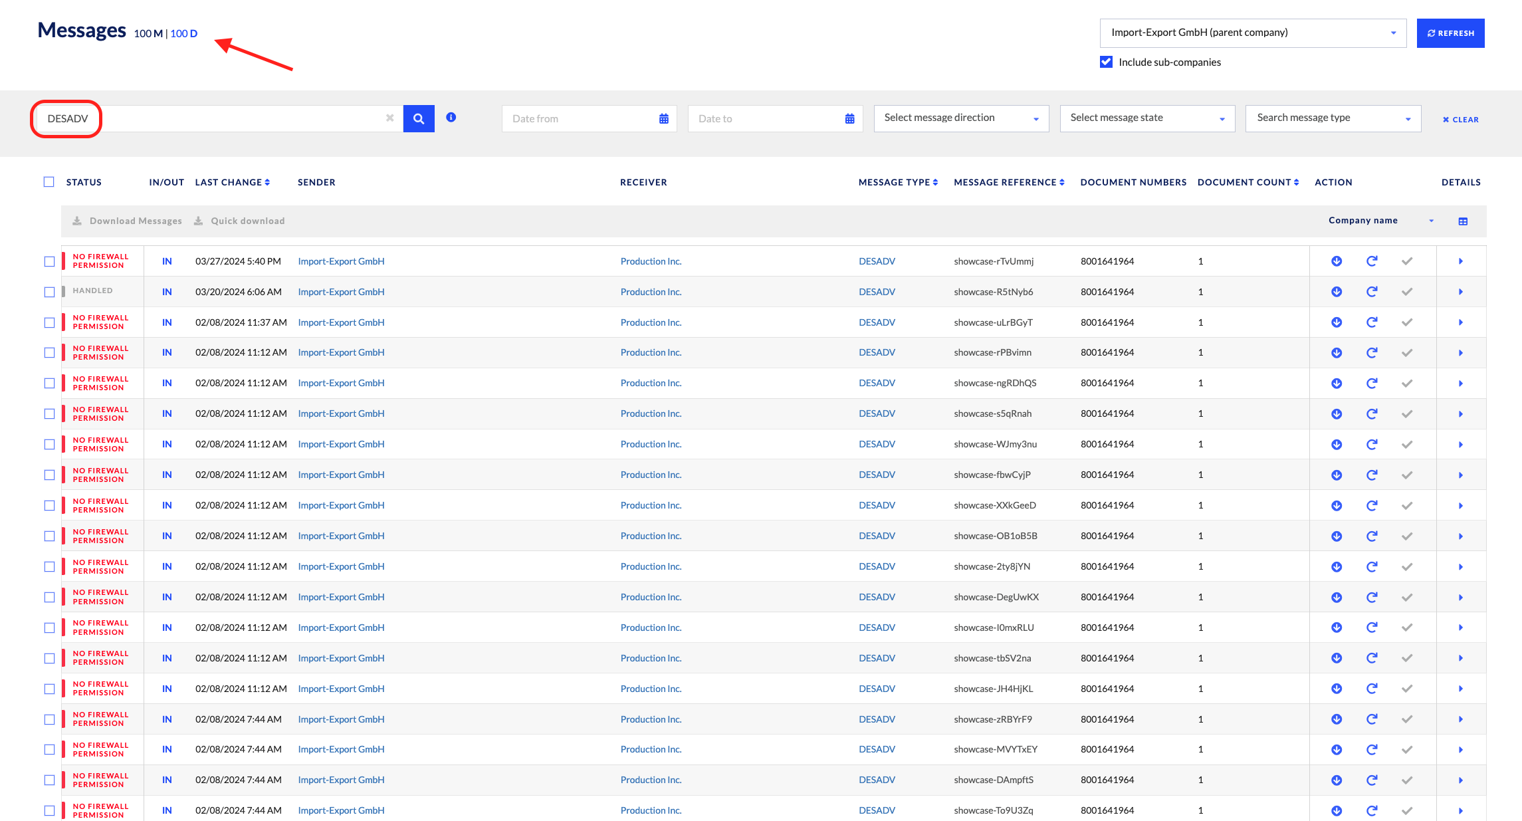Download message showcase-JH4HjKL via its download icon
Viewport: 1522px width, 821px height.
point(1337,689)
